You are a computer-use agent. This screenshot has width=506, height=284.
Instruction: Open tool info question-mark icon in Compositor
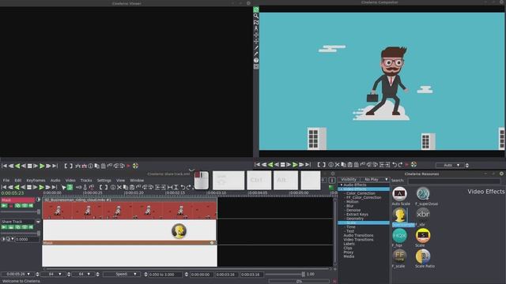tap(256, 60)
